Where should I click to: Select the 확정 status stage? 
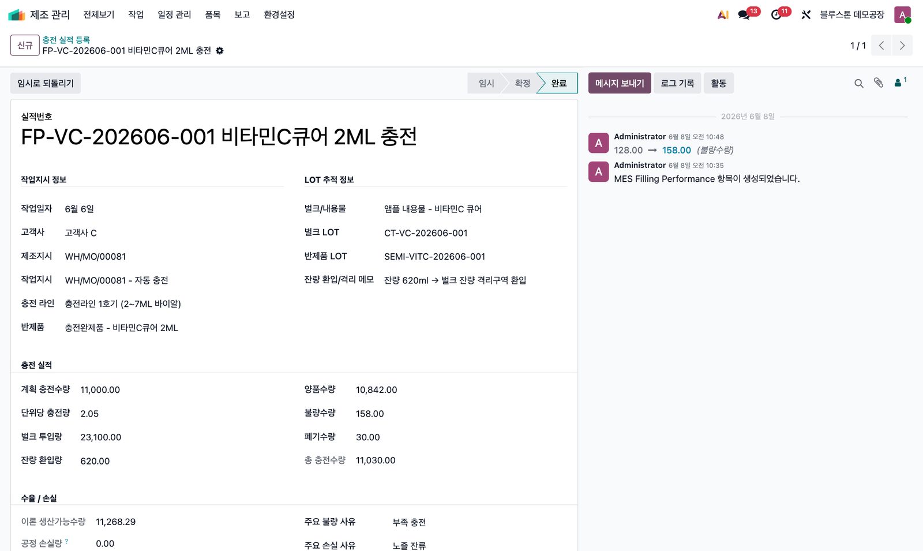click(x=522, y=83)
